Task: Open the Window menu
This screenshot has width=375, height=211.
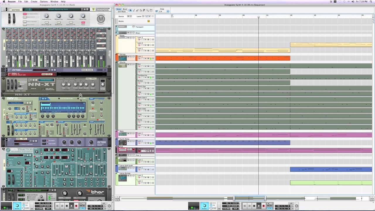Action: coord(54,1)
